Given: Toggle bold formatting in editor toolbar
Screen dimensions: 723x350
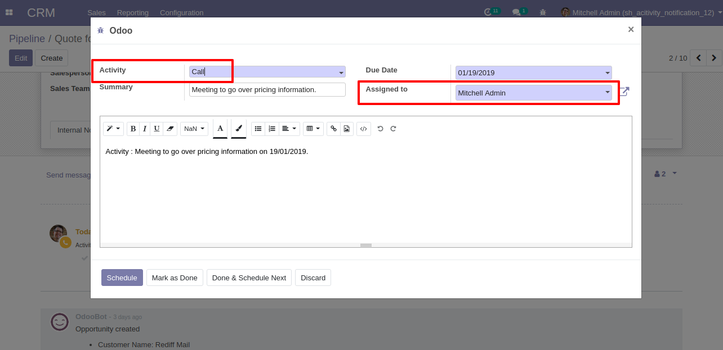Looking at the screenshot, I should coord(133,129).
